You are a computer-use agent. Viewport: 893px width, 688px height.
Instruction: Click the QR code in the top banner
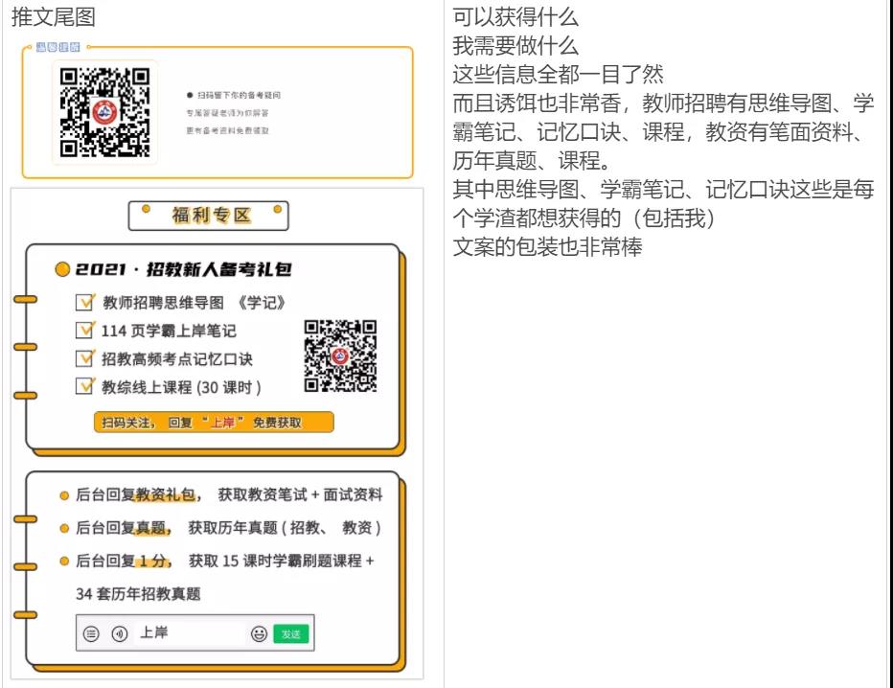[104, 112]
